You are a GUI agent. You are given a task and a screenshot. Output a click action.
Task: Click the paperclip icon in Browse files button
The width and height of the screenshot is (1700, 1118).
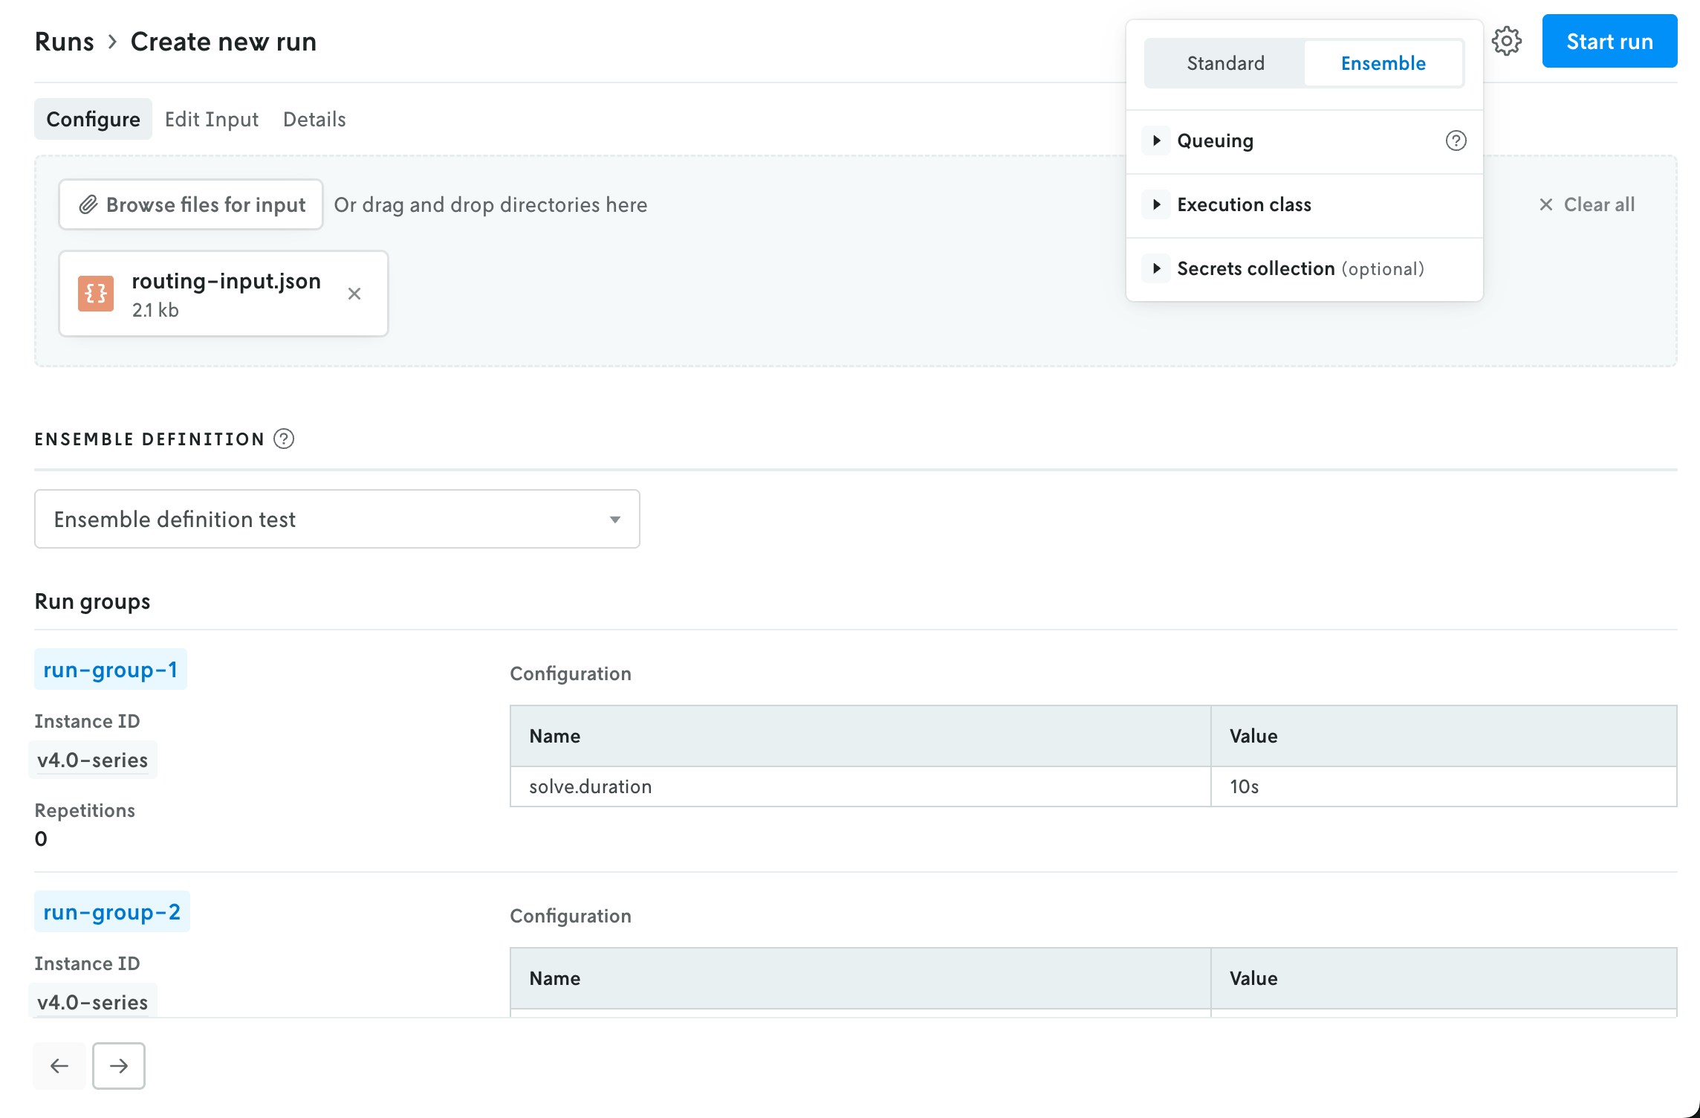pos(89,204)
